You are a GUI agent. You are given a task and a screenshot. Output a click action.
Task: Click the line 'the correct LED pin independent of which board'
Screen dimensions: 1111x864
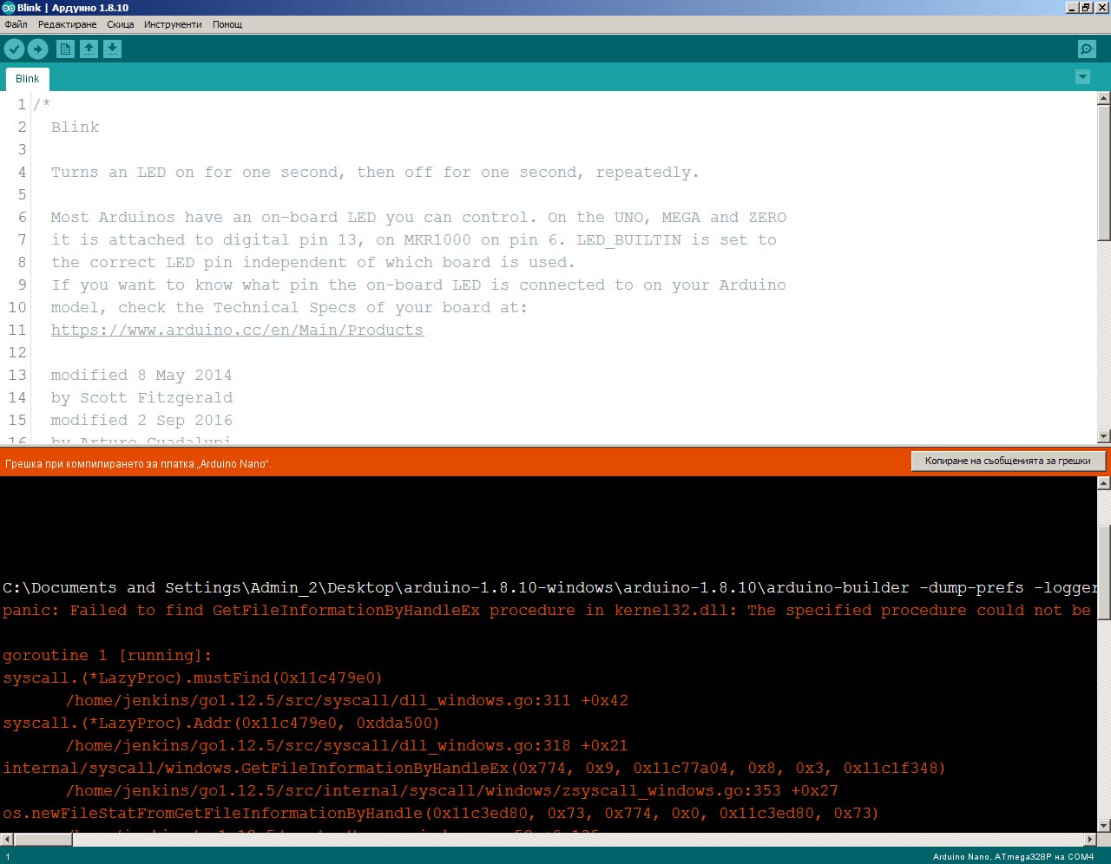point(312,262)
